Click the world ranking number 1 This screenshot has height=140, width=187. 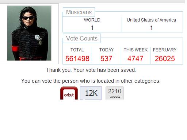pyautogui.click(x=92, y=28)
